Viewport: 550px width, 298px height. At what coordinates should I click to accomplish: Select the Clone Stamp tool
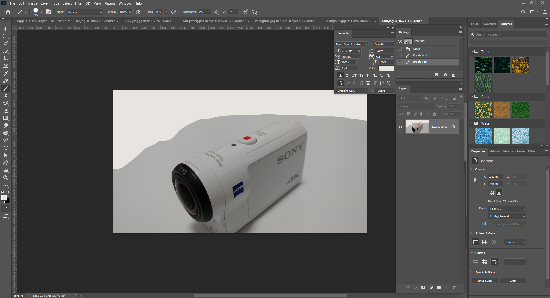[6, 96]
